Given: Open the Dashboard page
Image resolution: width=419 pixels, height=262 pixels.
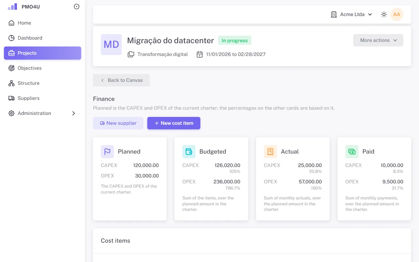Looking at the screenshot, I should click(43, 38).
